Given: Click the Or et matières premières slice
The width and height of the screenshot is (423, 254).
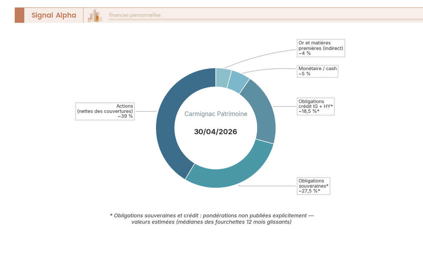Looking at the screenshot, I should pos(222,78).
